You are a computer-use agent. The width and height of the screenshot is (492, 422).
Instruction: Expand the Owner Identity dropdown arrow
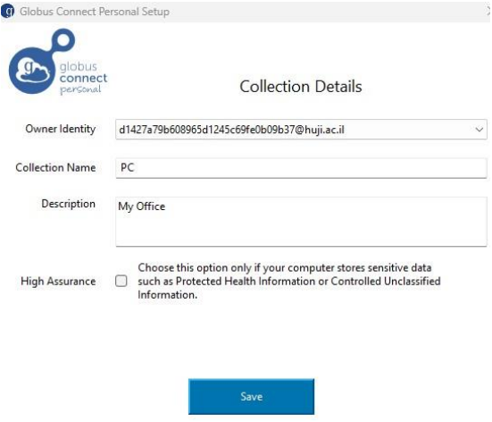[479, 130]
